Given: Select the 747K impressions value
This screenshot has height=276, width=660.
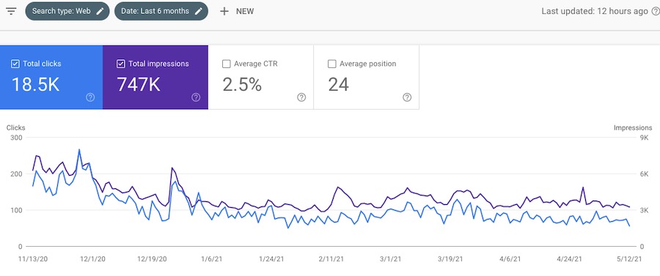Looking at the screenshot, I should pos(139,84).
